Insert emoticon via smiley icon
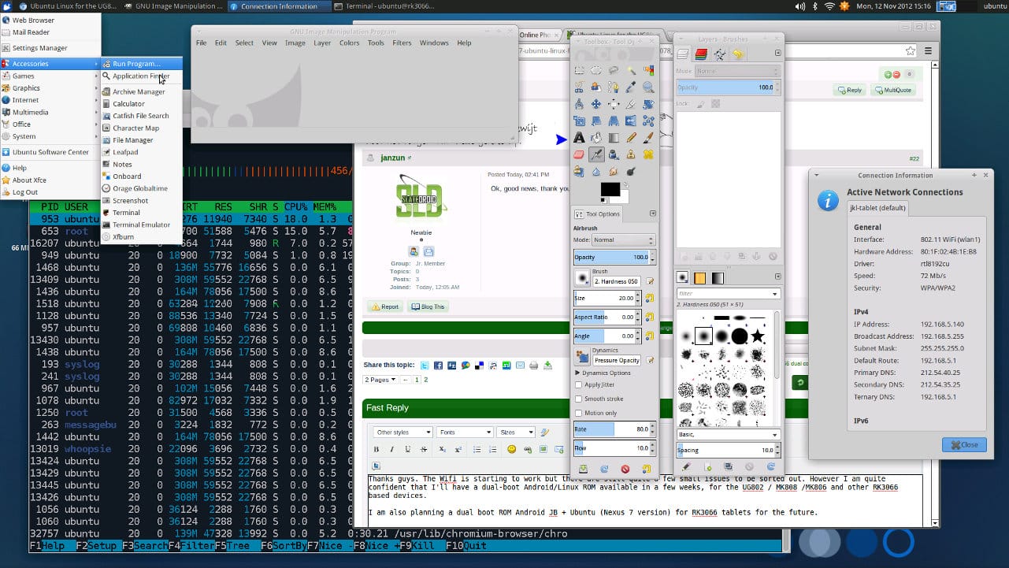1009x568 pixels. coord(511,449)
